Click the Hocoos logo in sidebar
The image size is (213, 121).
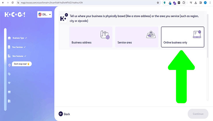click(x=15, y=14)
